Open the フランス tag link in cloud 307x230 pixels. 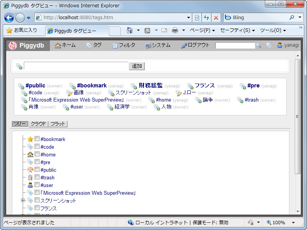point(205,85)
